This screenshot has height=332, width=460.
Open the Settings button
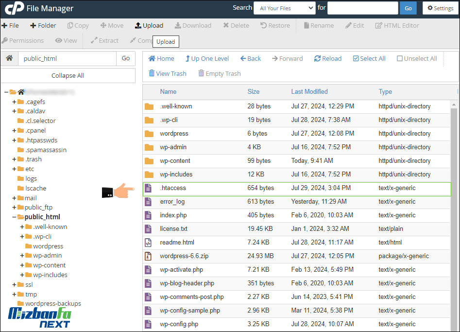[x=441, y=8]
